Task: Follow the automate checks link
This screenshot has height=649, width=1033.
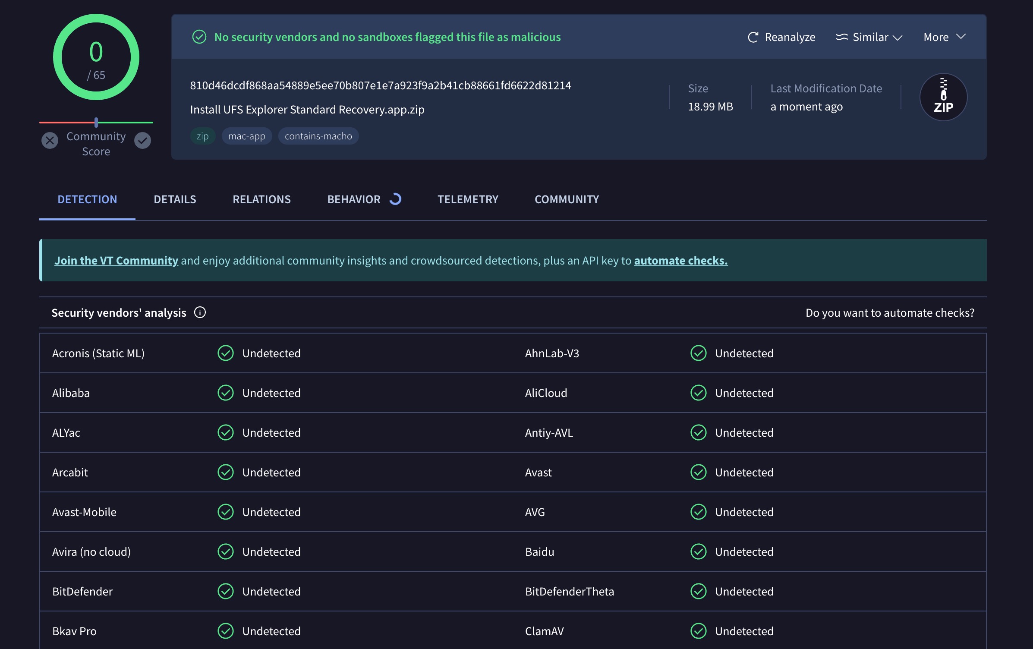Action: [x=680, y=260]
